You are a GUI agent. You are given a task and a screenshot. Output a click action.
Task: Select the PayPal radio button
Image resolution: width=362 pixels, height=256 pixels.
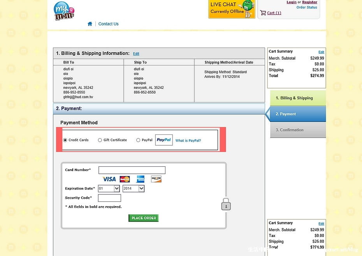coord(138,140)
